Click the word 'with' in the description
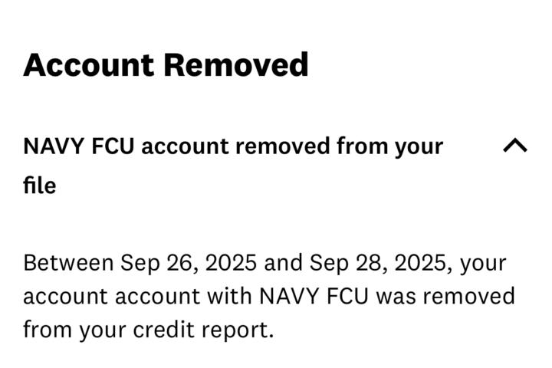The height and width of the screenshot is (368, 552). click(230, 296)
